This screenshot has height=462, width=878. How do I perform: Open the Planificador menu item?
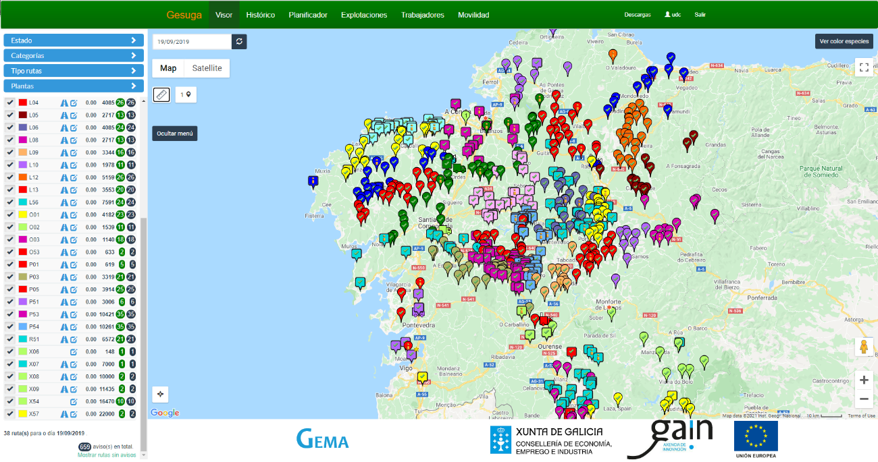click(x=308, y=15)
